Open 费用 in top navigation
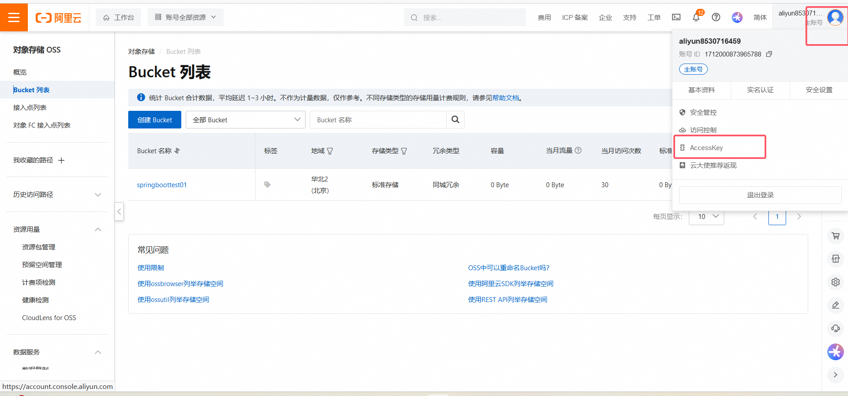The width and height of the screenshot is (848, 396). click(544, 17)
